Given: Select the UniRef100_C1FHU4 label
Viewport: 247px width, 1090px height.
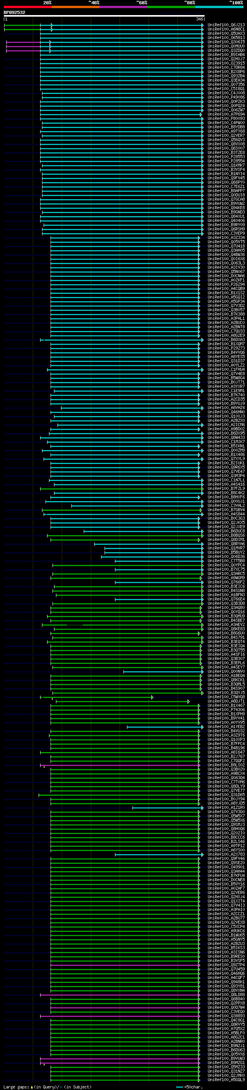Looking at the screenshot, I should (x=226, y=369).
